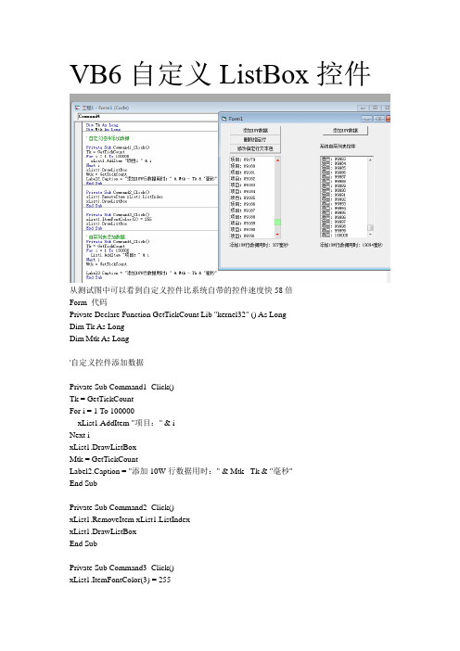Select item 100000 in system listbox
The image size is (460, 651).
(x=344, y=235)
